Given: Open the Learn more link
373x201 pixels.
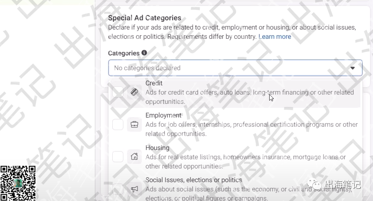Looking at the screenshot, I should [x=275, y=37].
